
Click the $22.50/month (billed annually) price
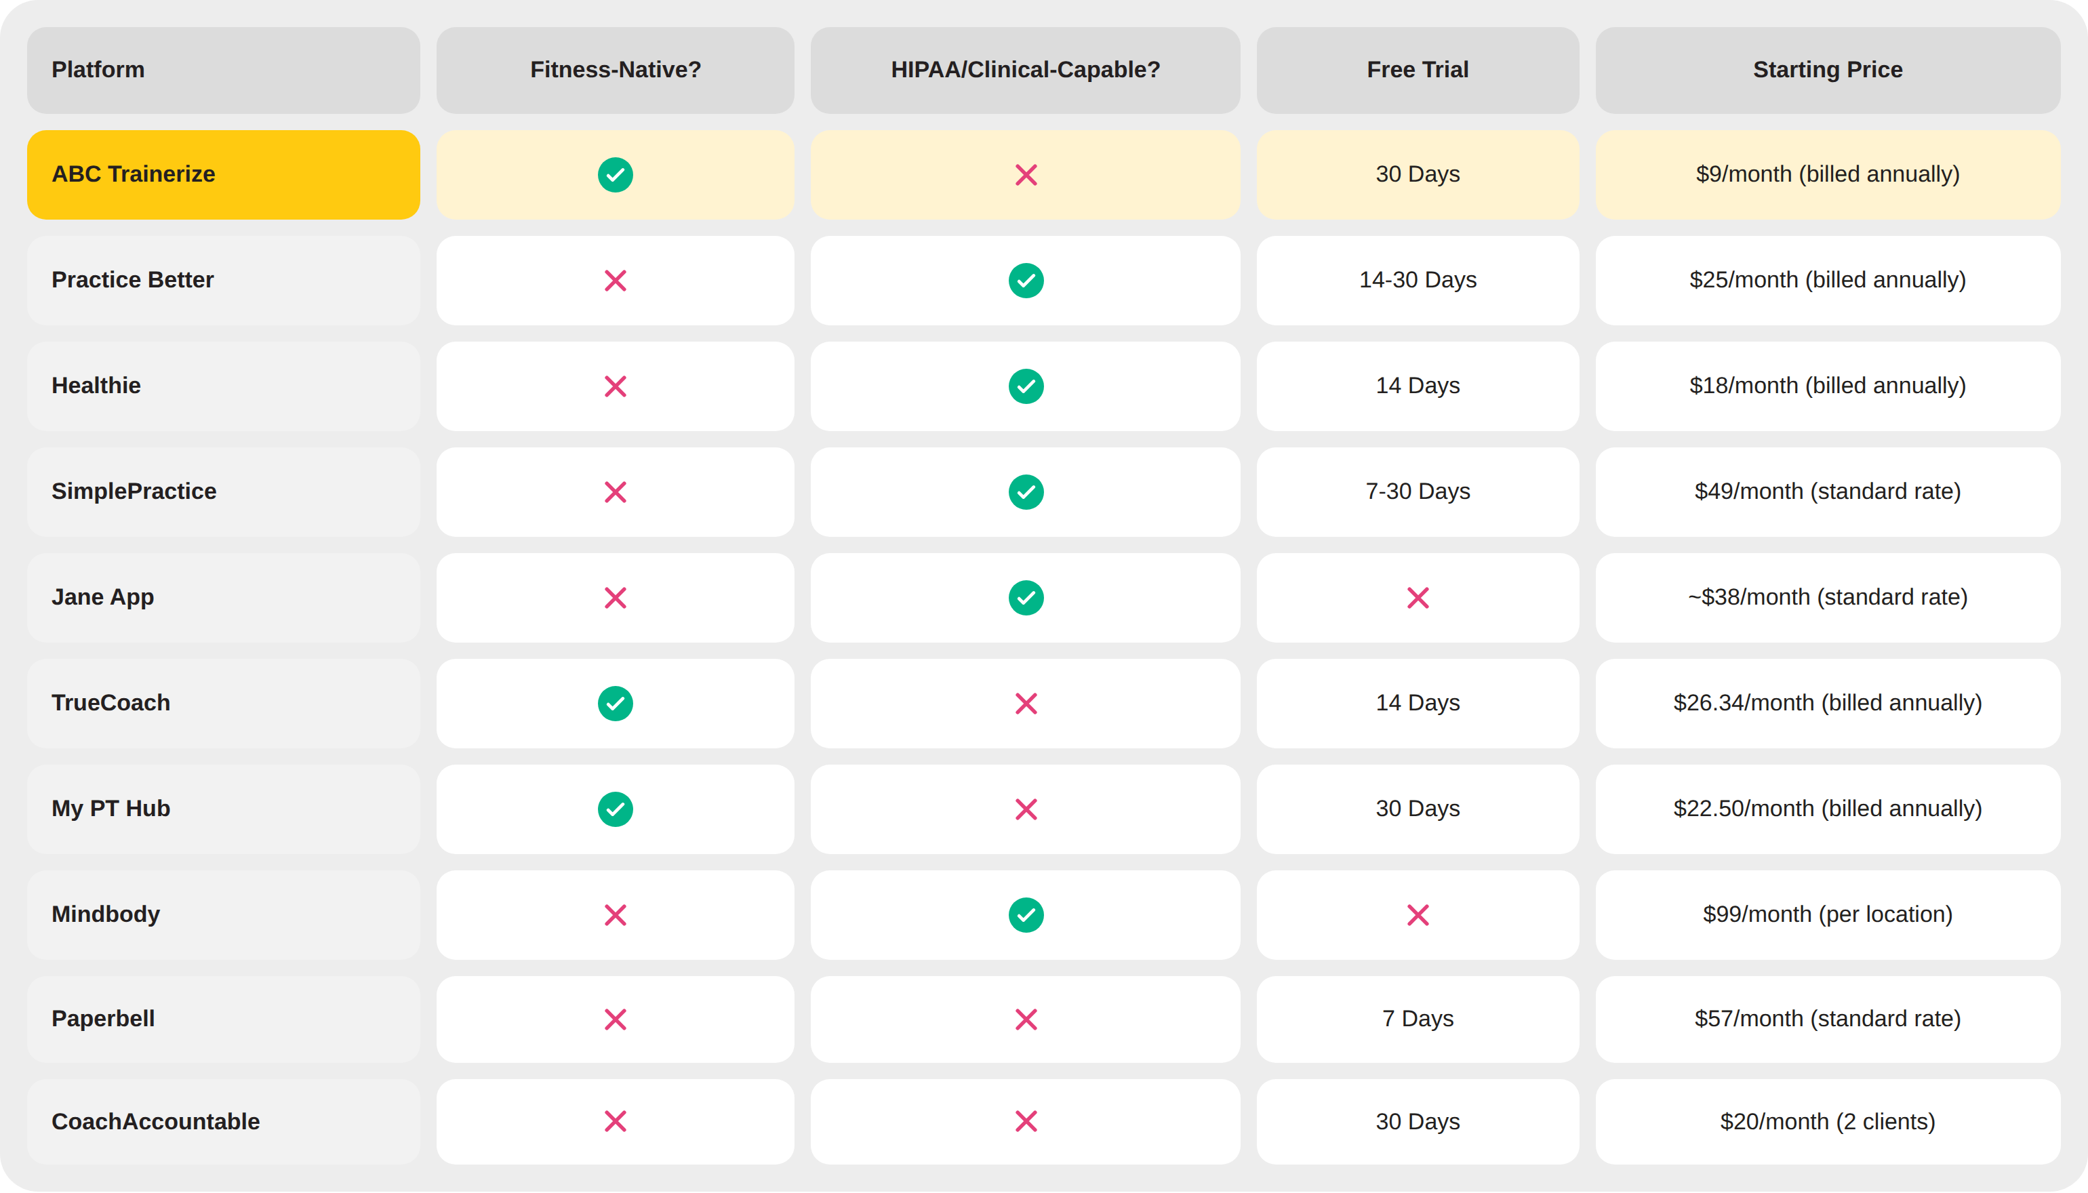(1828, 809)
